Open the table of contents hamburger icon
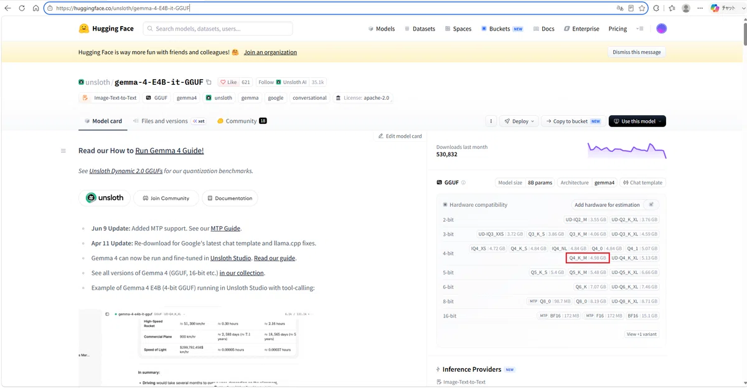 point(63,151)
